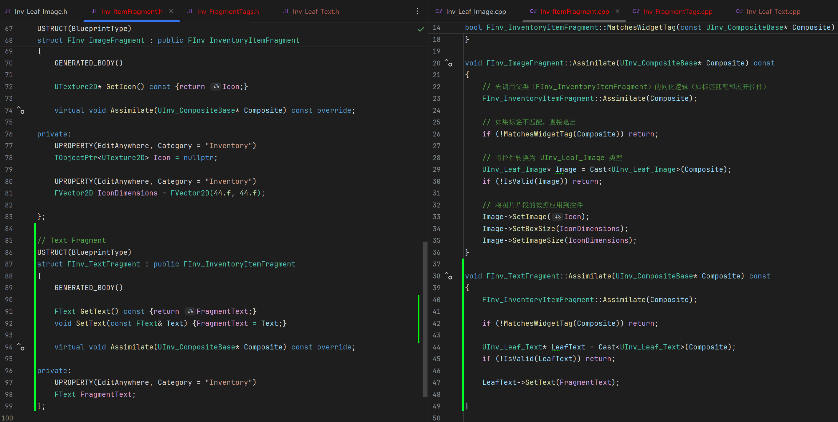Close the Inv_ItemFragment.h tab
The height and width of the screenshot is (422, 838).
tap(171, 11)
